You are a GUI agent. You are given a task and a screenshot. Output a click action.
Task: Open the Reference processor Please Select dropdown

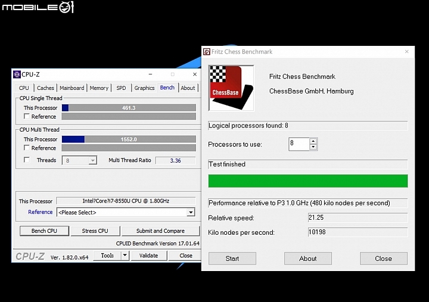coord(191,212)
